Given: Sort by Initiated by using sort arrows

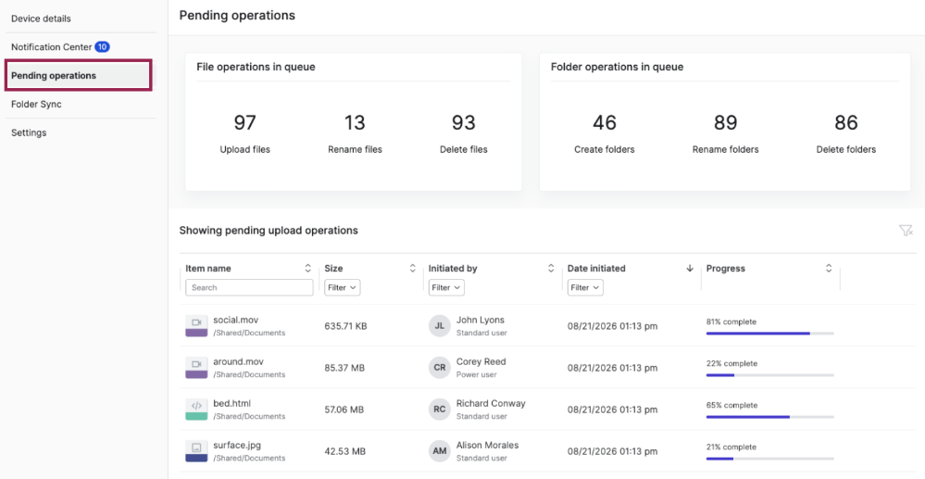Looking at the screenshot, I should 551,268.
